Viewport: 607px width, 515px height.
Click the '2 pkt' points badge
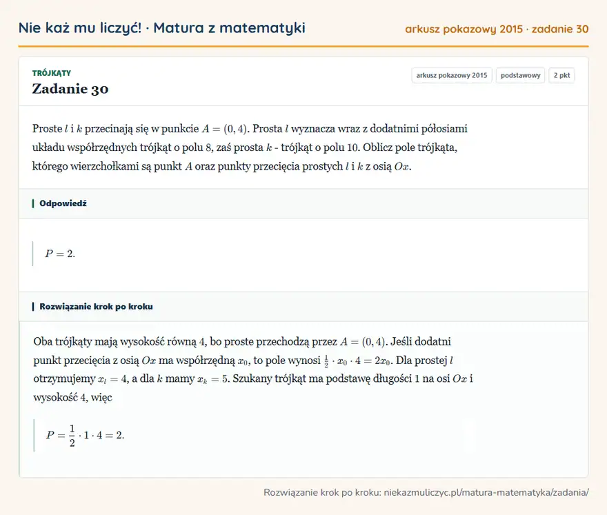[561, 75]
